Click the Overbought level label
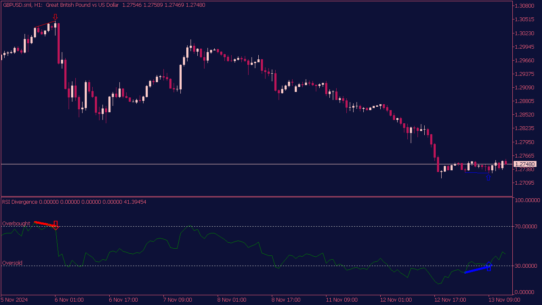 click(x=16, y=223)
